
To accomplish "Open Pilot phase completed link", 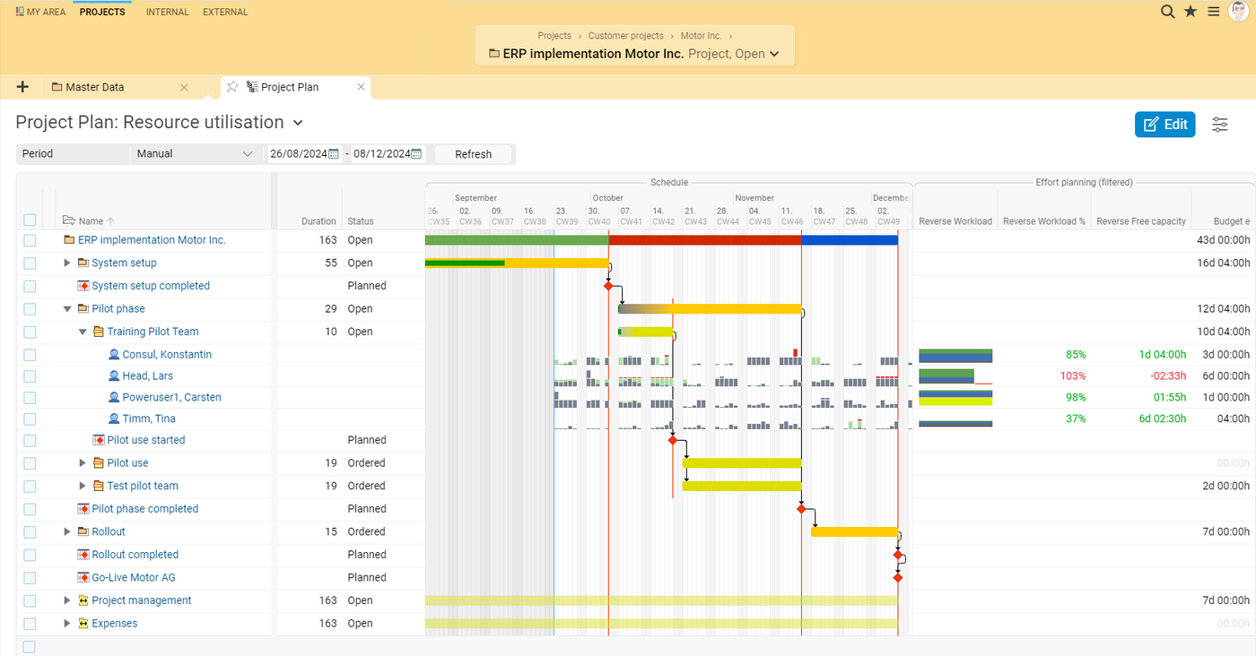I will (x=145, y=509).
